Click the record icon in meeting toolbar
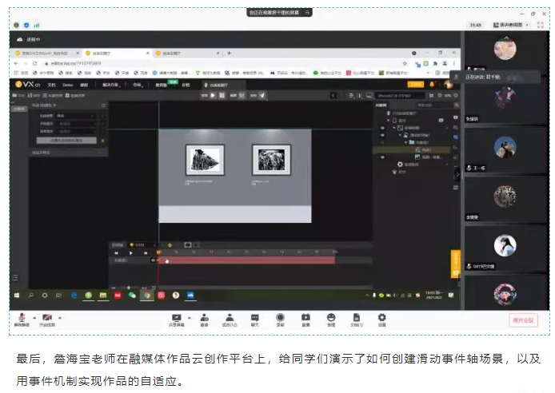Screen dimensions: 555x393 280,320
